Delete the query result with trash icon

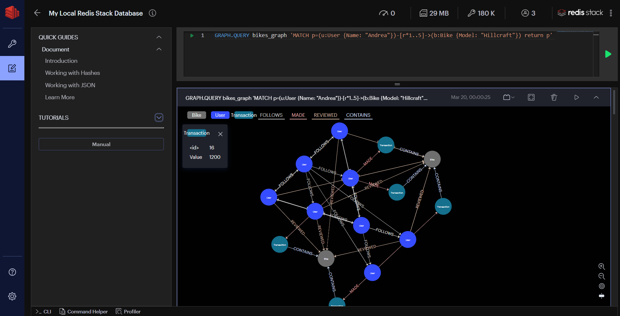[x=554, y=97]
